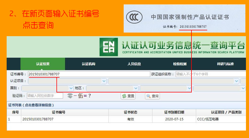Viewport: 249px width, 138px height.
Task: Select the 科研与标准 tab
Action: [225, 64]
